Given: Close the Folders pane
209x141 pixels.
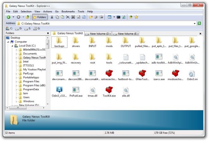Looking at the screenshot, I should tap(48, 33).
